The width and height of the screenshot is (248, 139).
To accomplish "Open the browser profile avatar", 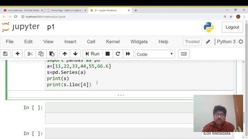I will click(x=238, y=17).
